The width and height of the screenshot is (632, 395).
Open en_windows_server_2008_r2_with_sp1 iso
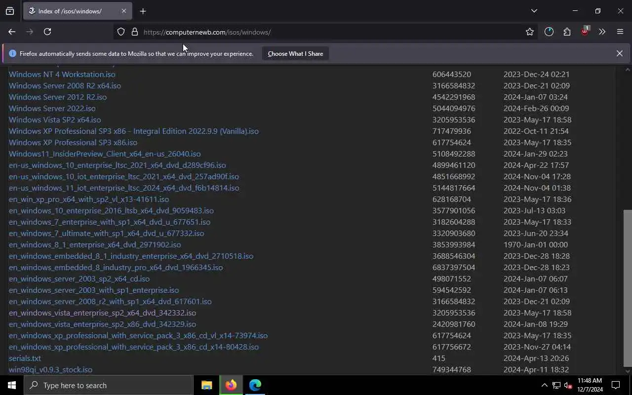110,302
